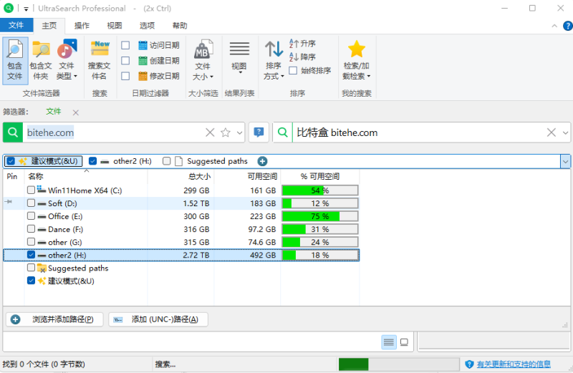Choose 升序 ascending sort
573x373 pixels.
pos(302,44)
